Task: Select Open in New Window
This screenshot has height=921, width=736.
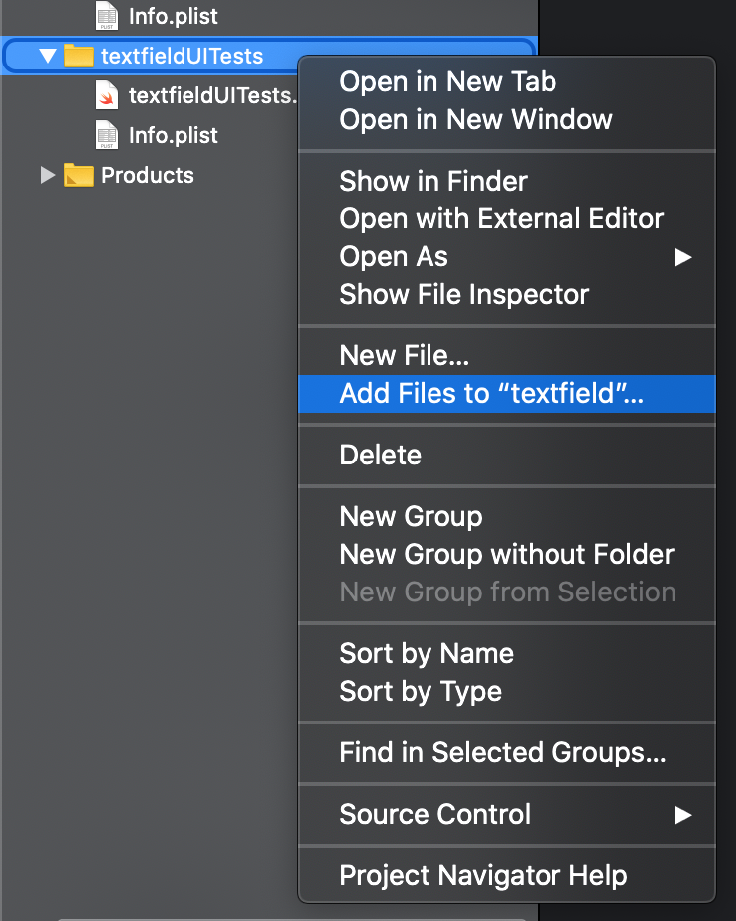Action: coord(476,119)
